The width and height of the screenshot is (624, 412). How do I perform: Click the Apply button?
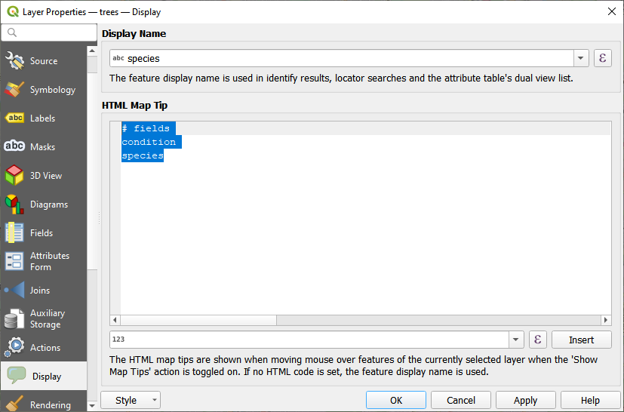point(525,400)
